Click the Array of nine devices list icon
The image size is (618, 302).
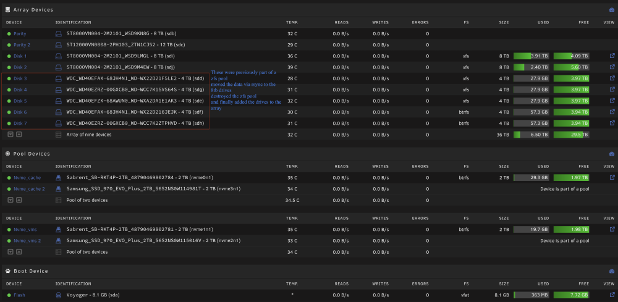pyautogui.click(x=58, y=135)
